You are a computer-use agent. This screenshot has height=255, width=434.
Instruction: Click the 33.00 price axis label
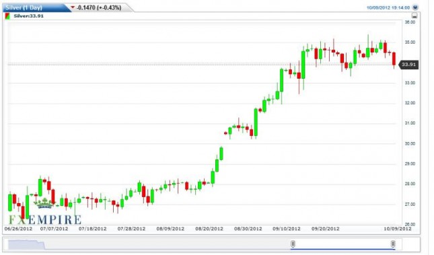(x=410, y=83)
